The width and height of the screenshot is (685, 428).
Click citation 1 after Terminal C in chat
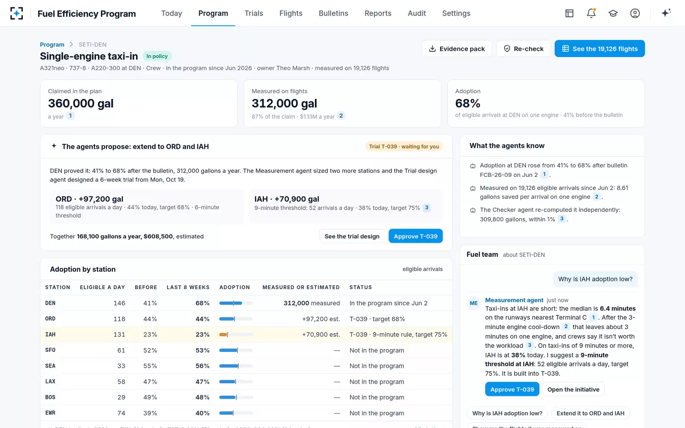coord(593,317)
